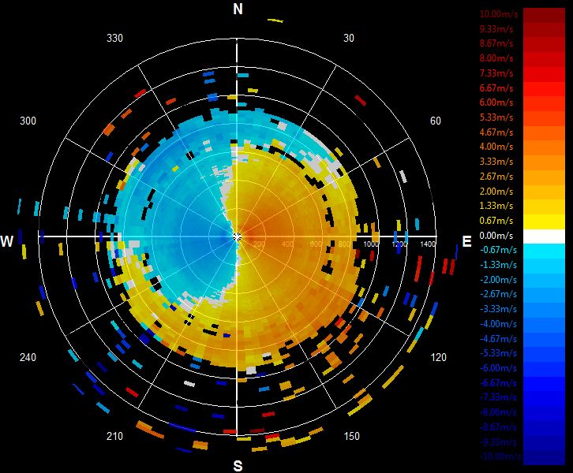
Task: Click the white zero-velocity color band
Action: [x=544, y=236]
